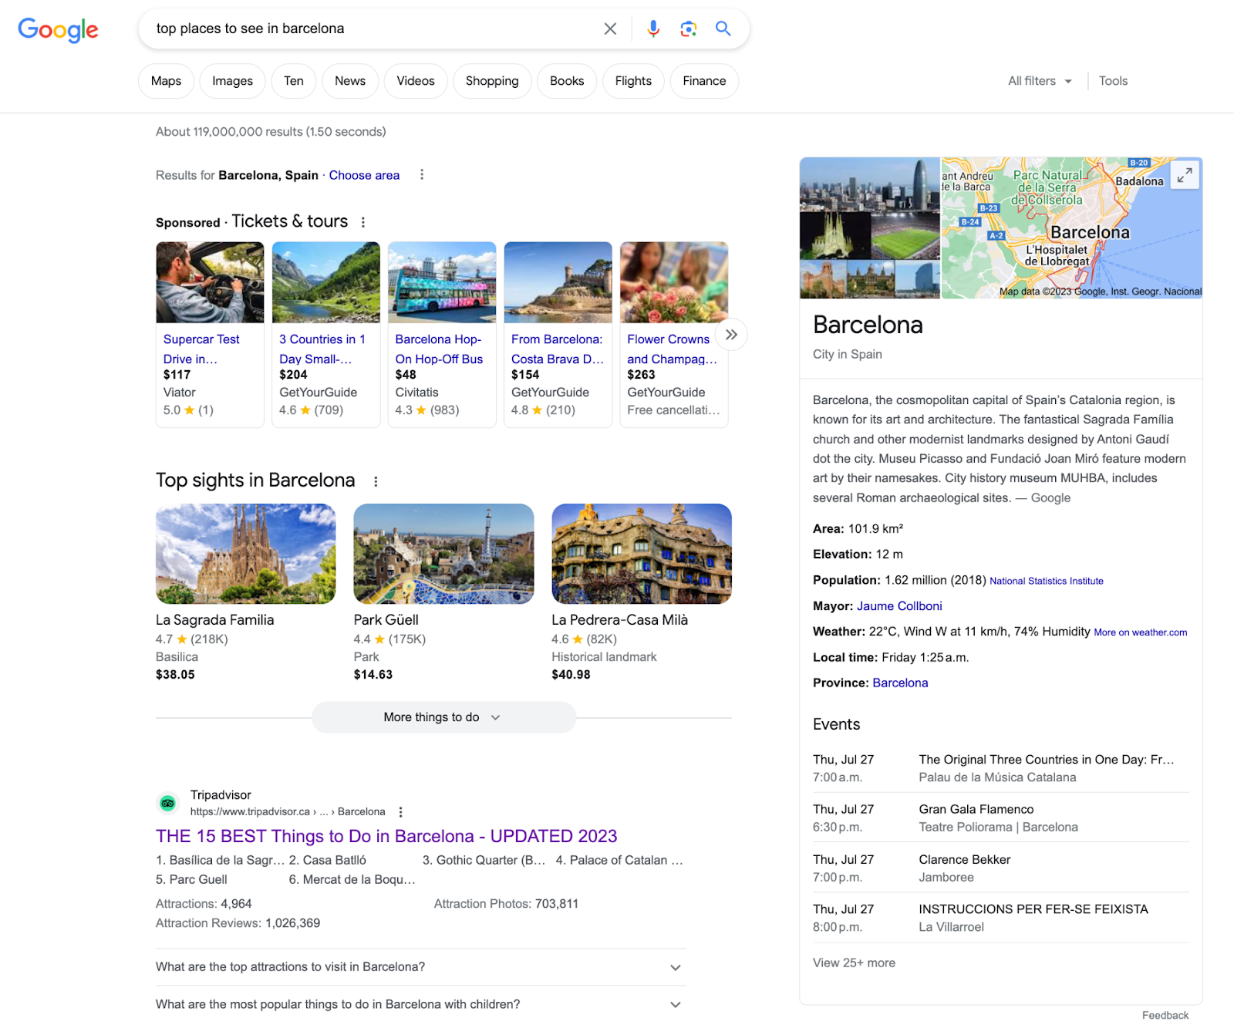Open Google Lens image search icon
Screen dimensions: 1234x1035
pyautogui.click(x=689, y=29)
